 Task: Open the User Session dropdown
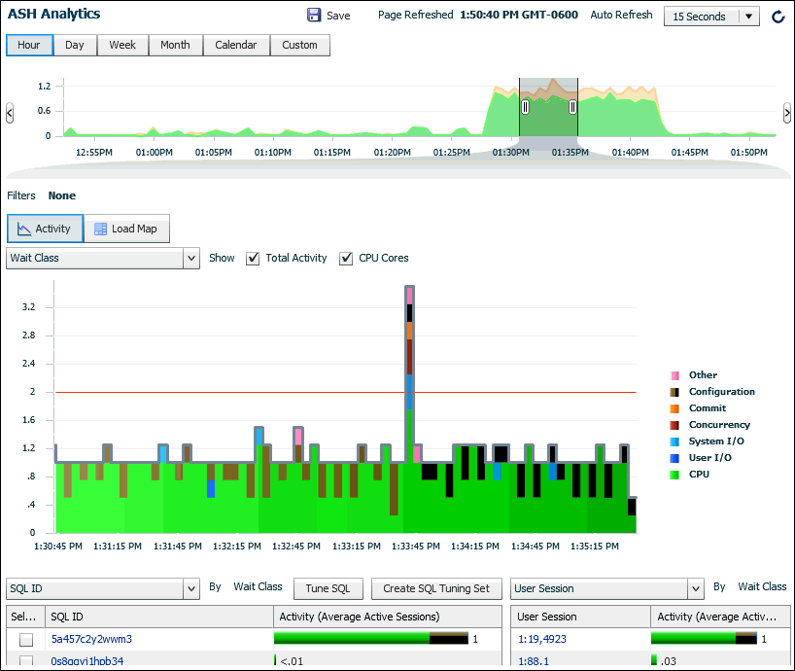pos(695,589)
